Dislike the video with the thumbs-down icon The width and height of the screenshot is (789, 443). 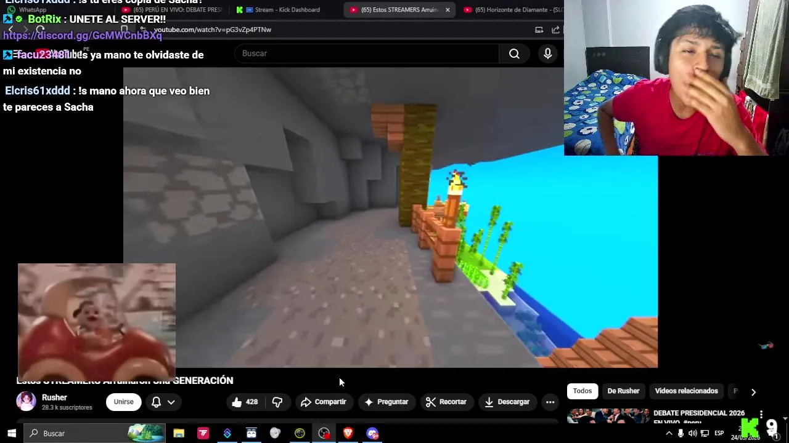[x=277, y=402]
